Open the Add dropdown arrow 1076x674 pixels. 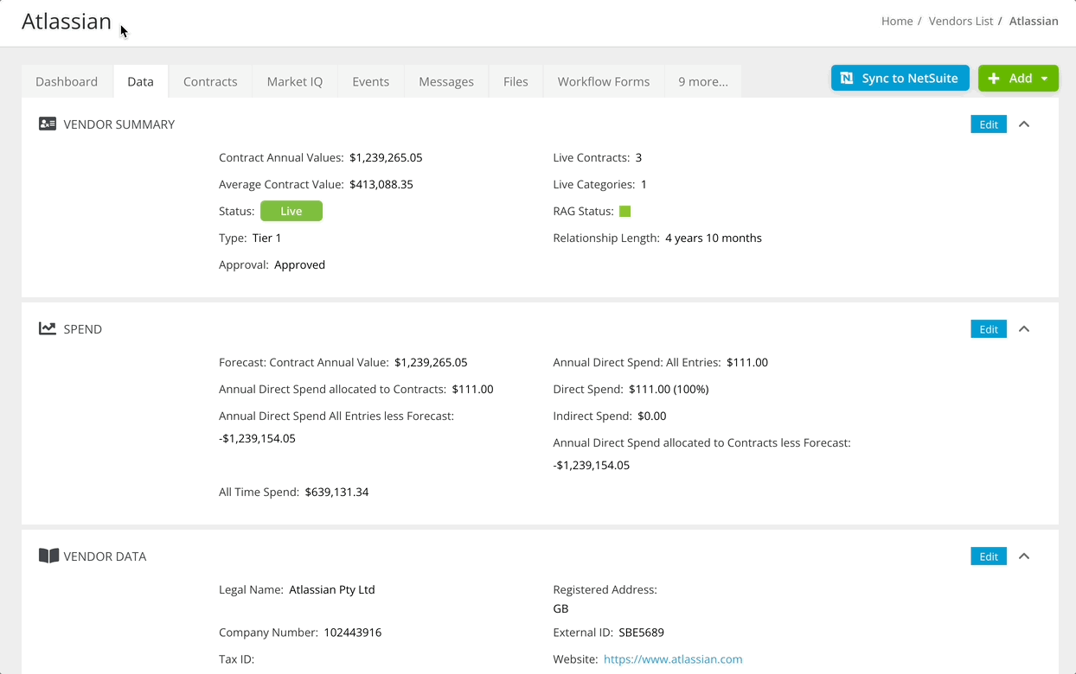[1043, 78]
